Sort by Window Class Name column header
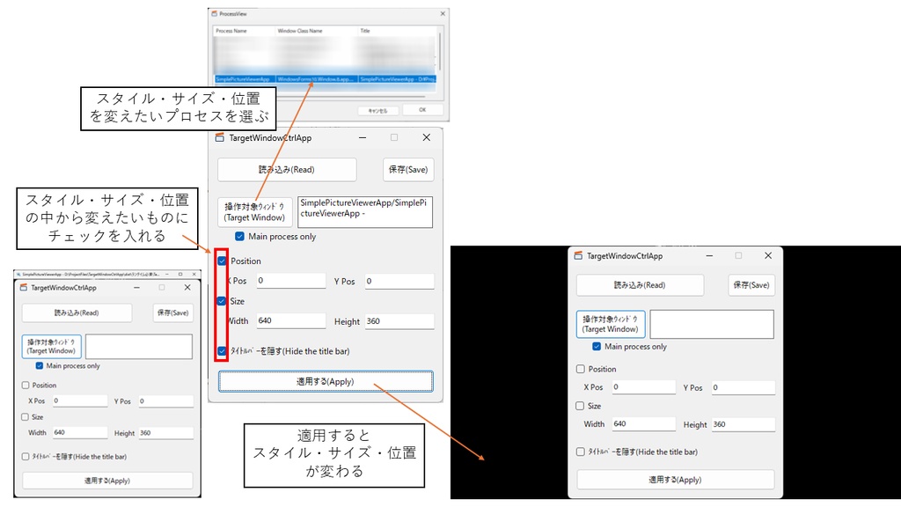This screenshot has width=901, height=507. click(316, 31)
